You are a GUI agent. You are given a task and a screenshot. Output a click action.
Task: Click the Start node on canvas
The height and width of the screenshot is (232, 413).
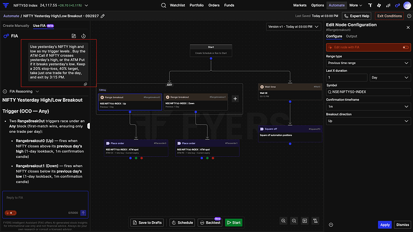point(211,50)
